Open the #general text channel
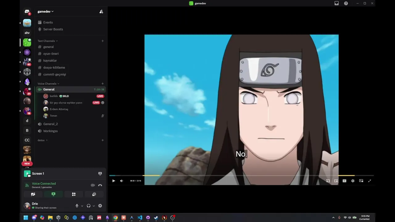Screen dimensions: 395x222 pos(71,47)
